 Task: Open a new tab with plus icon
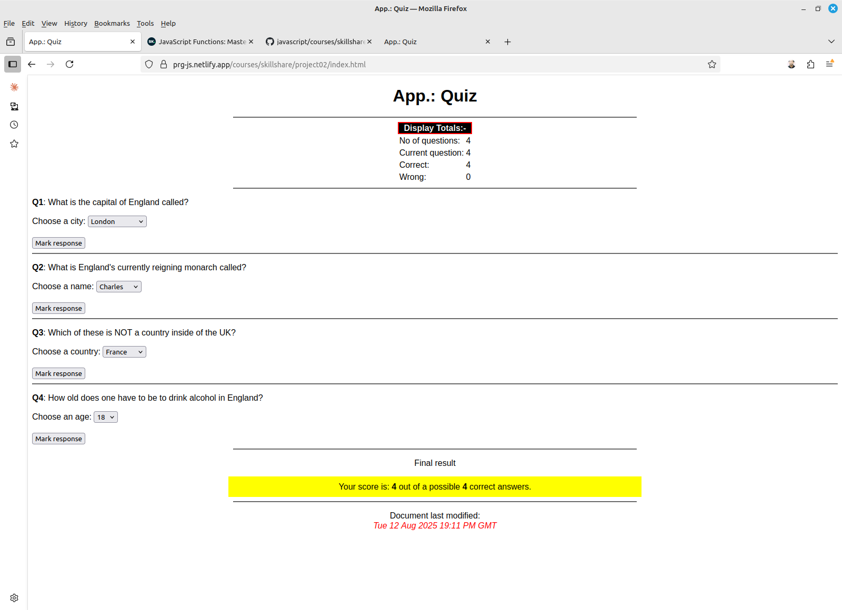(507, 42)
